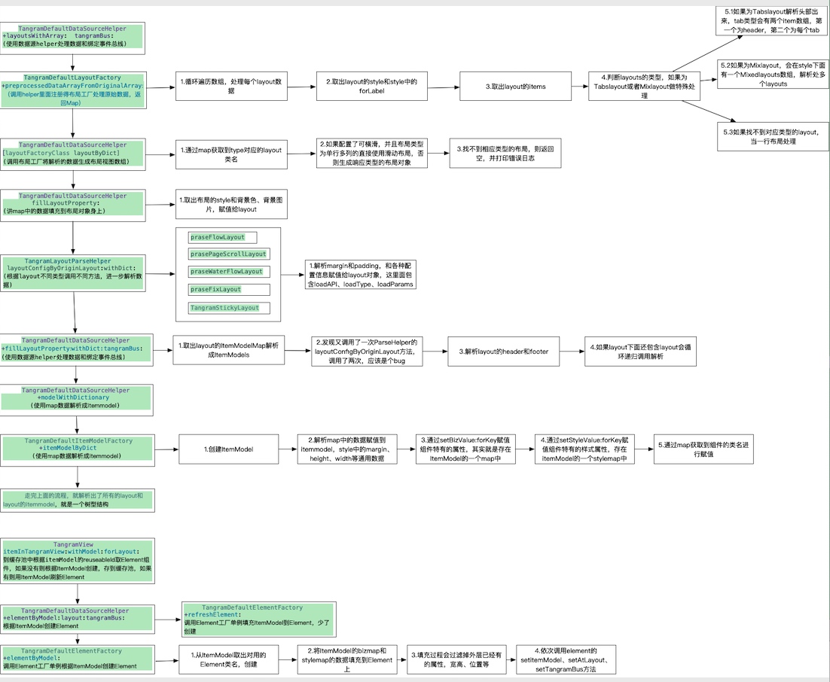Click the '5.1如果为Tabslayout' note box

click(772, 20)
